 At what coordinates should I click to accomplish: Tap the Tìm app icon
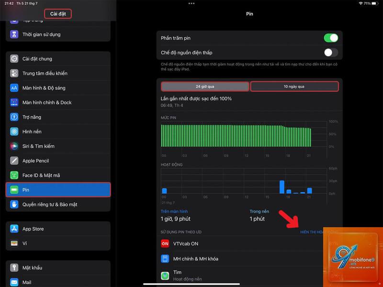click(165, 276)
